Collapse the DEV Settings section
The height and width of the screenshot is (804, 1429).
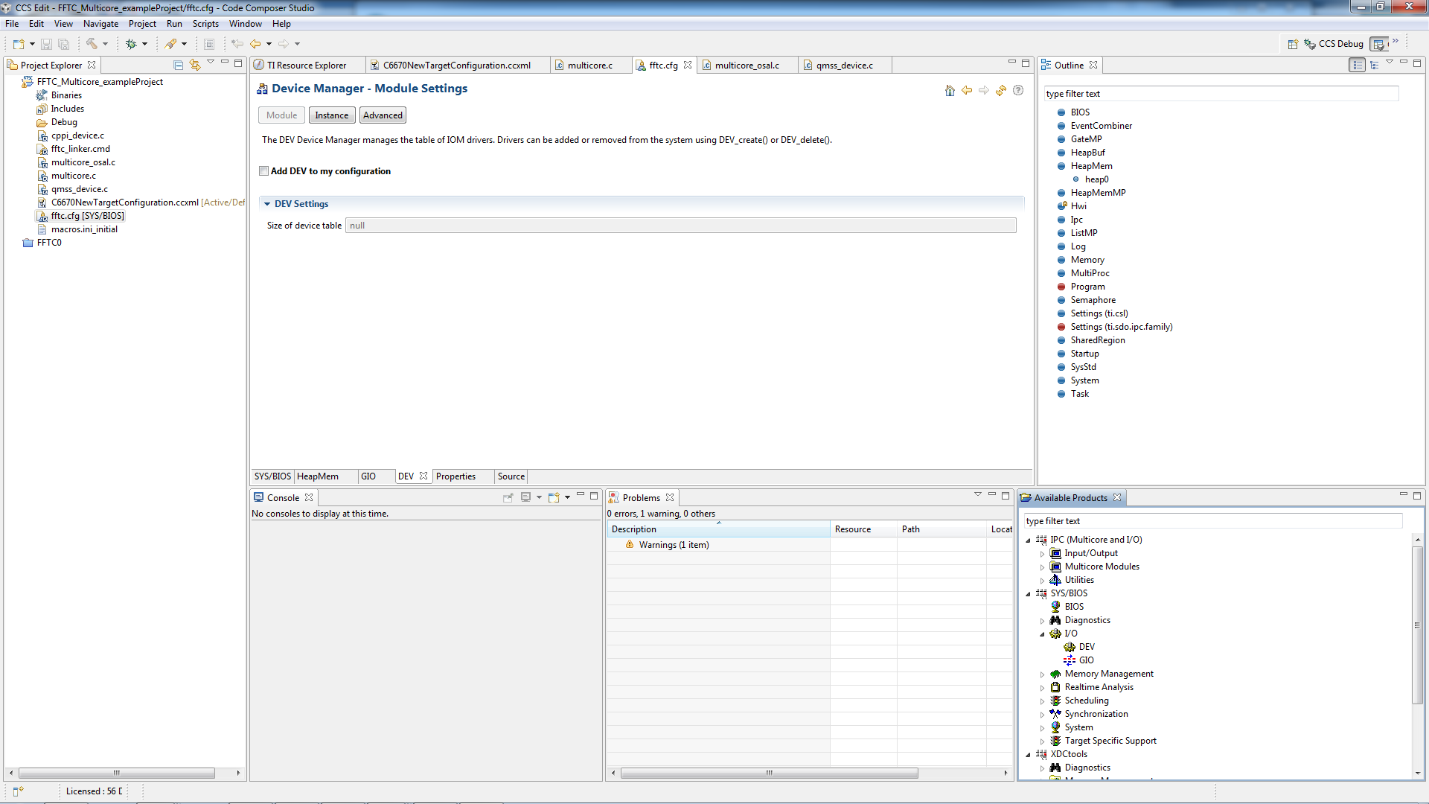(267, 204)
